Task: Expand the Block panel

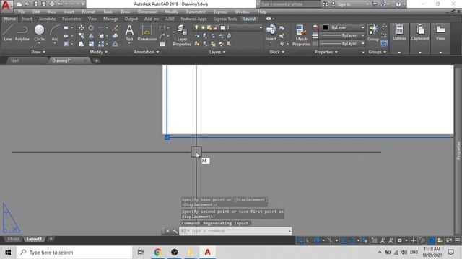Action: (277, 52)
